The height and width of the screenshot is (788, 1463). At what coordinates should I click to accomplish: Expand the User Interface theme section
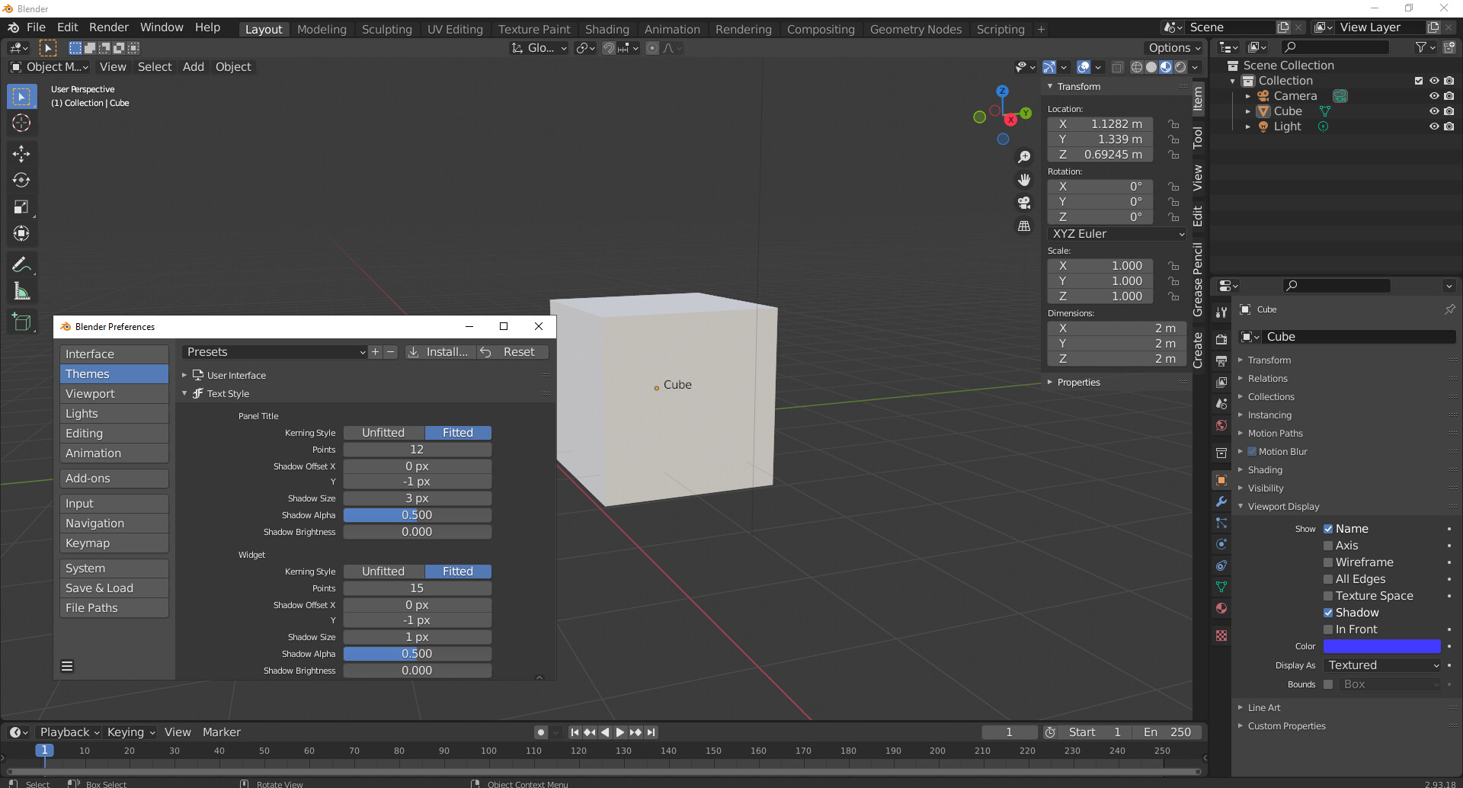point(184,375)
